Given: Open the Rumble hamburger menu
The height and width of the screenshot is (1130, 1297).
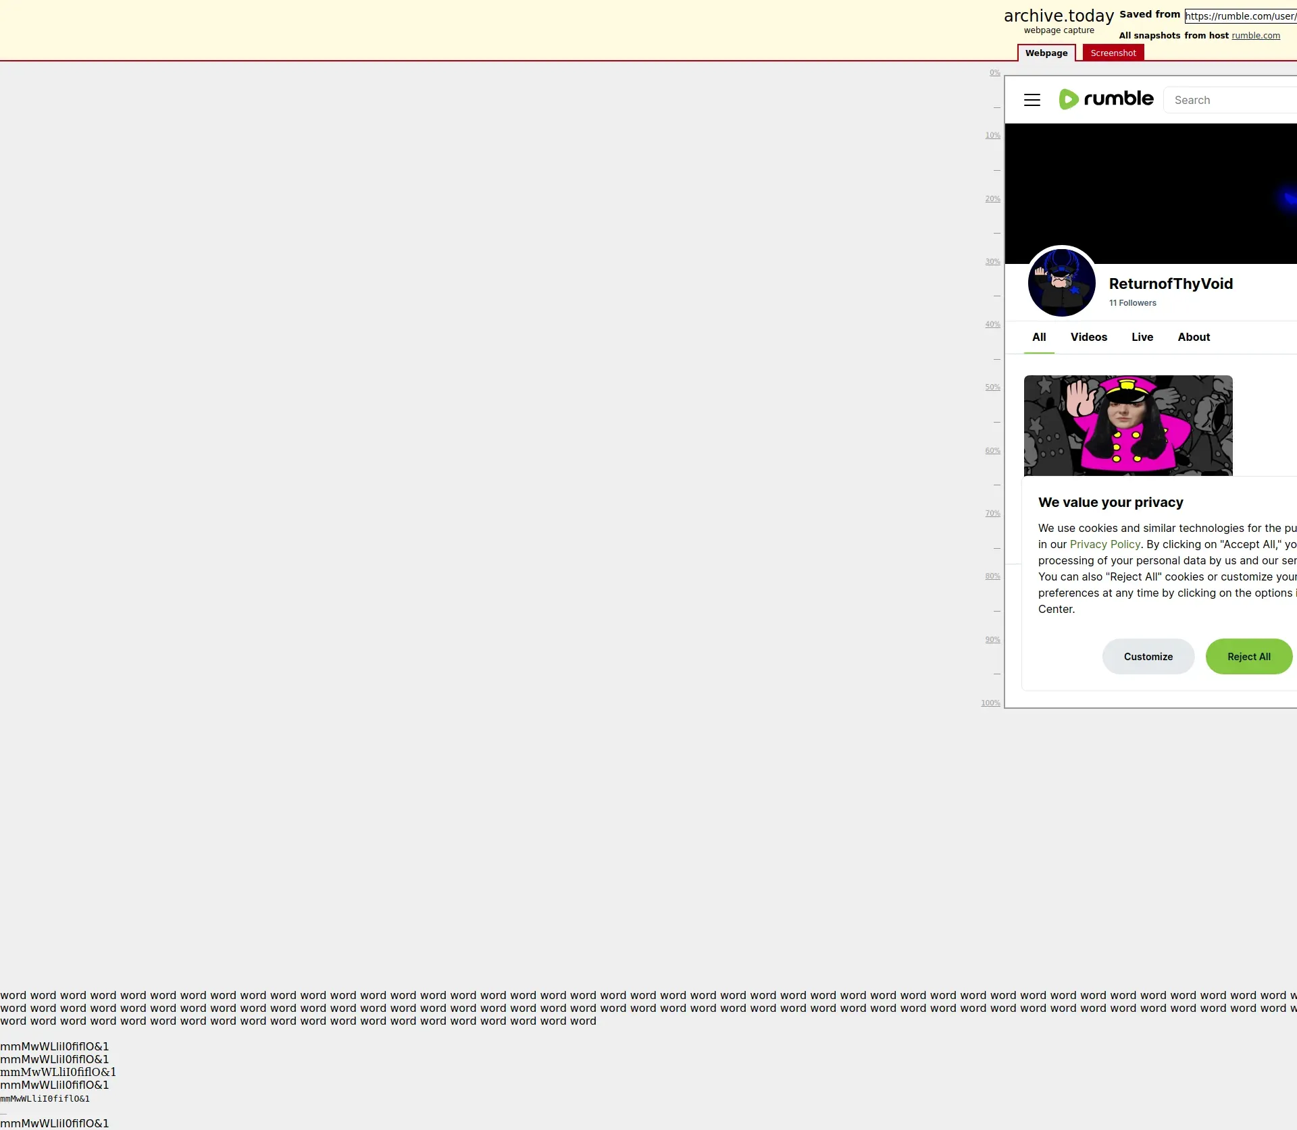Looking at the screenshot, I should [x=1032, y=100].
